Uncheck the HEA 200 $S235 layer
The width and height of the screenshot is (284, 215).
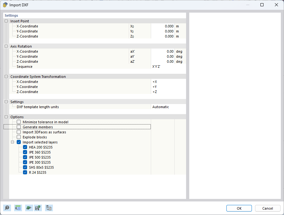(25, 147)
